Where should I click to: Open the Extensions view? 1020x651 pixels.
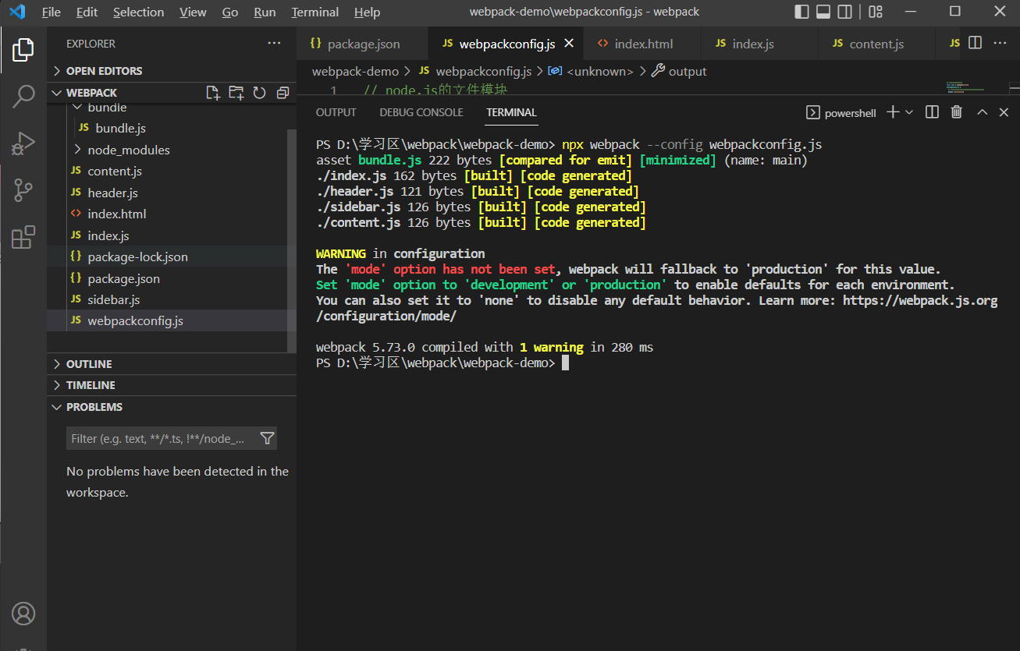[x=23, y=237]
